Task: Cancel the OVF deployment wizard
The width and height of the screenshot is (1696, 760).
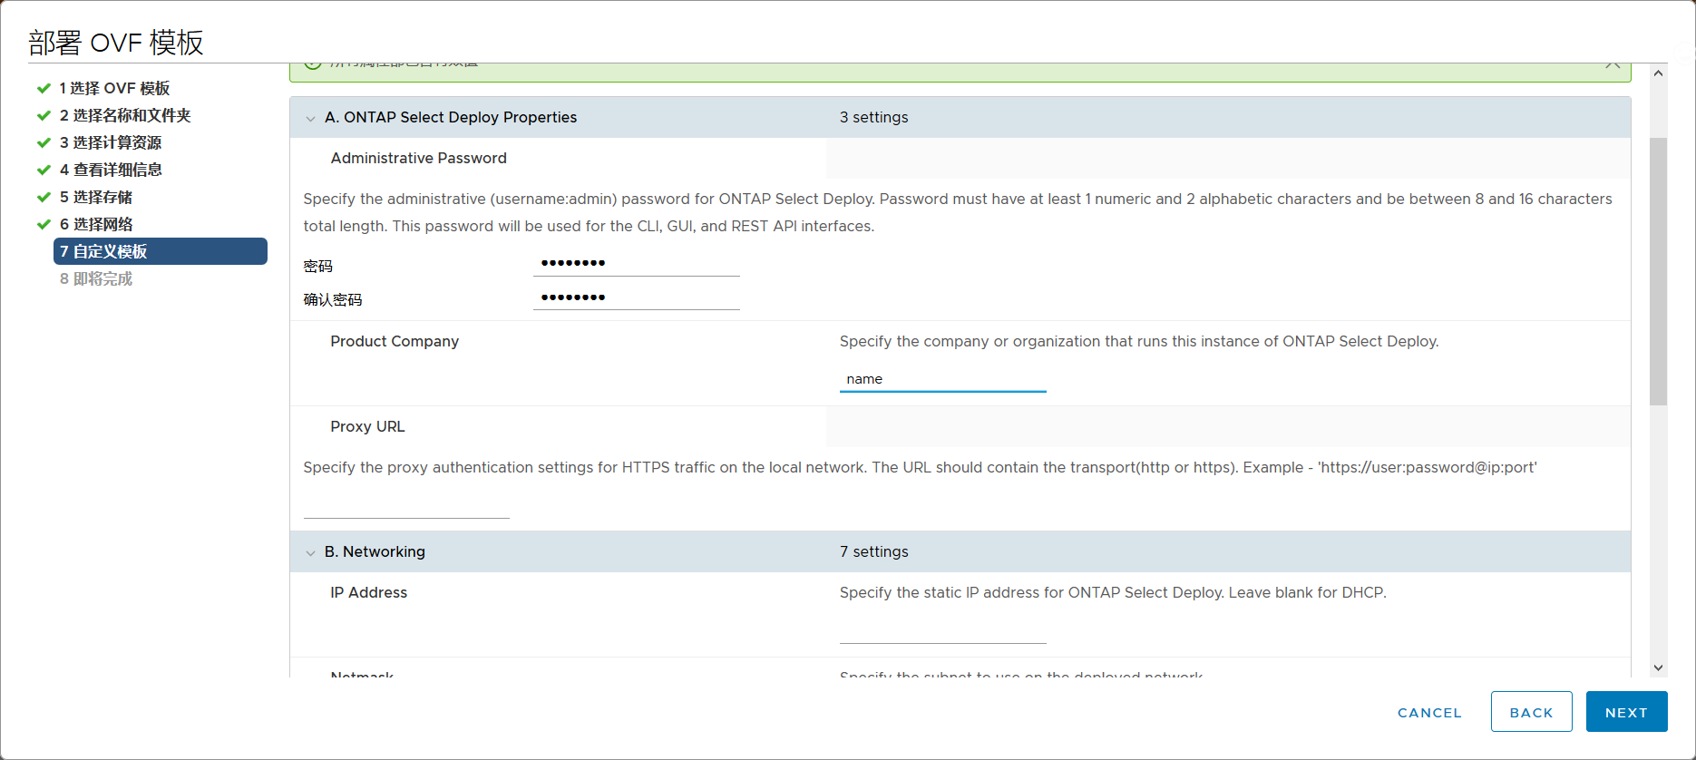Action: (1429, 713)
